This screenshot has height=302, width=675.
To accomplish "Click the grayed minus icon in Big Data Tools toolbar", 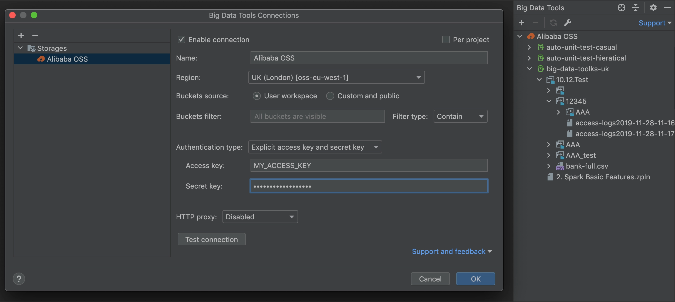I will 536,23.
